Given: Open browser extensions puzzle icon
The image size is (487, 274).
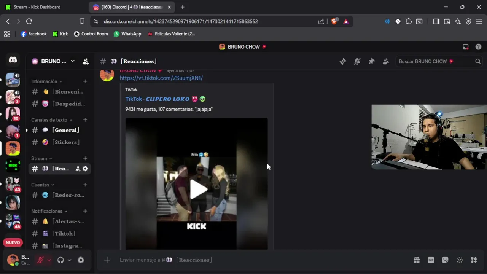Looking at the screenshot, I should pos(409,21).
